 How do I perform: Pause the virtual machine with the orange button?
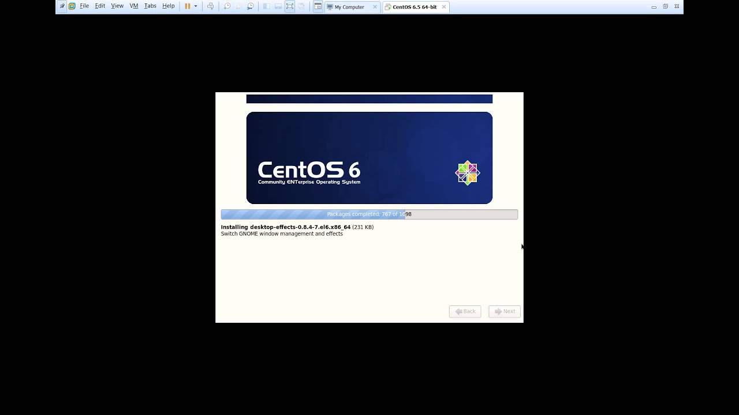[187, 6]
